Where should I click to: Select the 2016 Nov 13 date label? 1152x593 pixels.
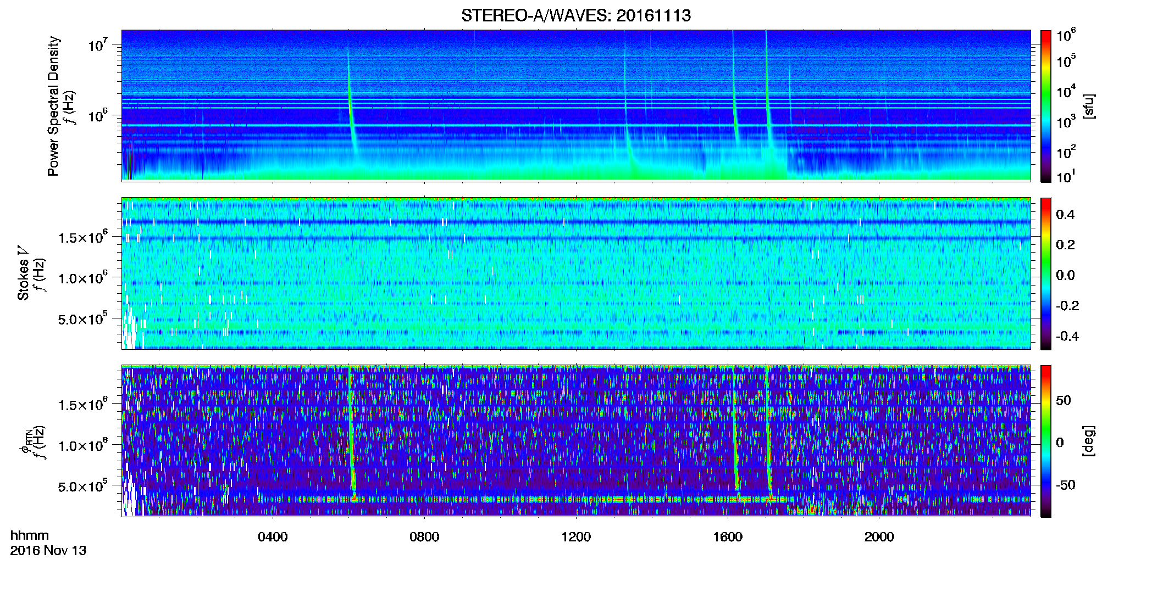[x=48, y=550]
